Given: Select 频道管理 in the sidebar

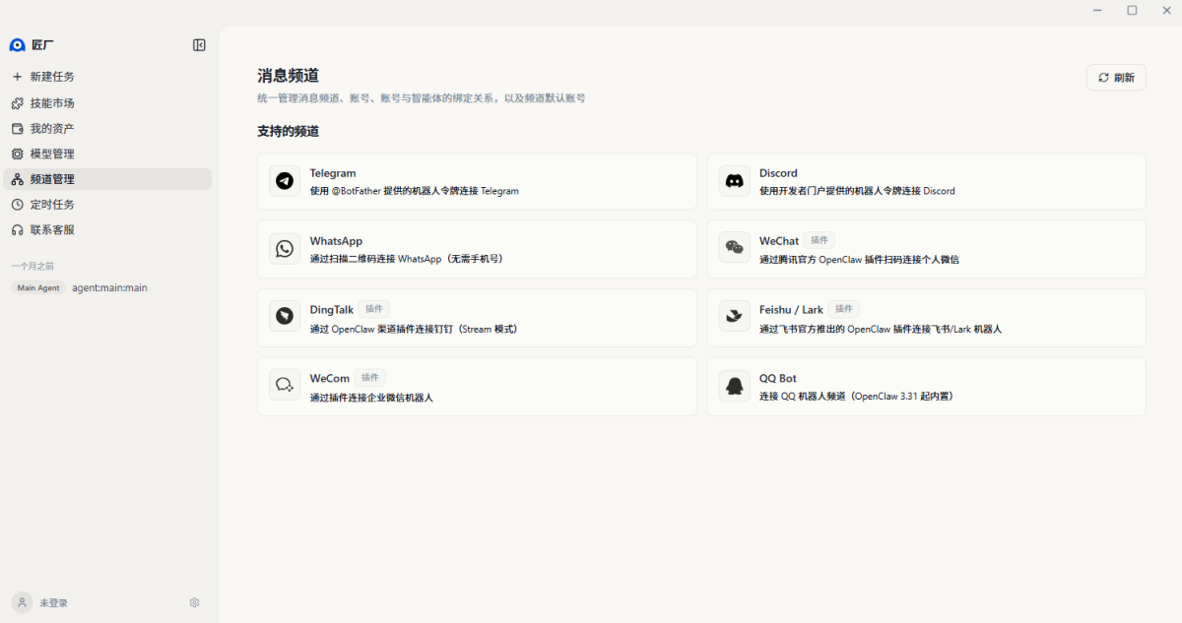Looking at the screenshot, I should point(107,179).
